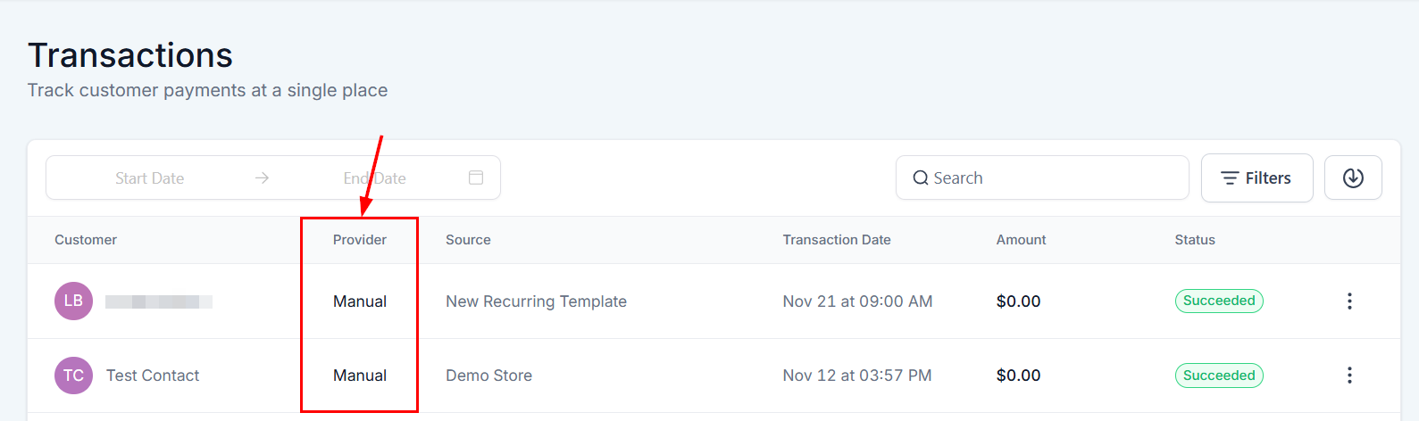Click the New Recurring Template source
This screenshot has width=1419, height=421.
[x=536, y=301]
